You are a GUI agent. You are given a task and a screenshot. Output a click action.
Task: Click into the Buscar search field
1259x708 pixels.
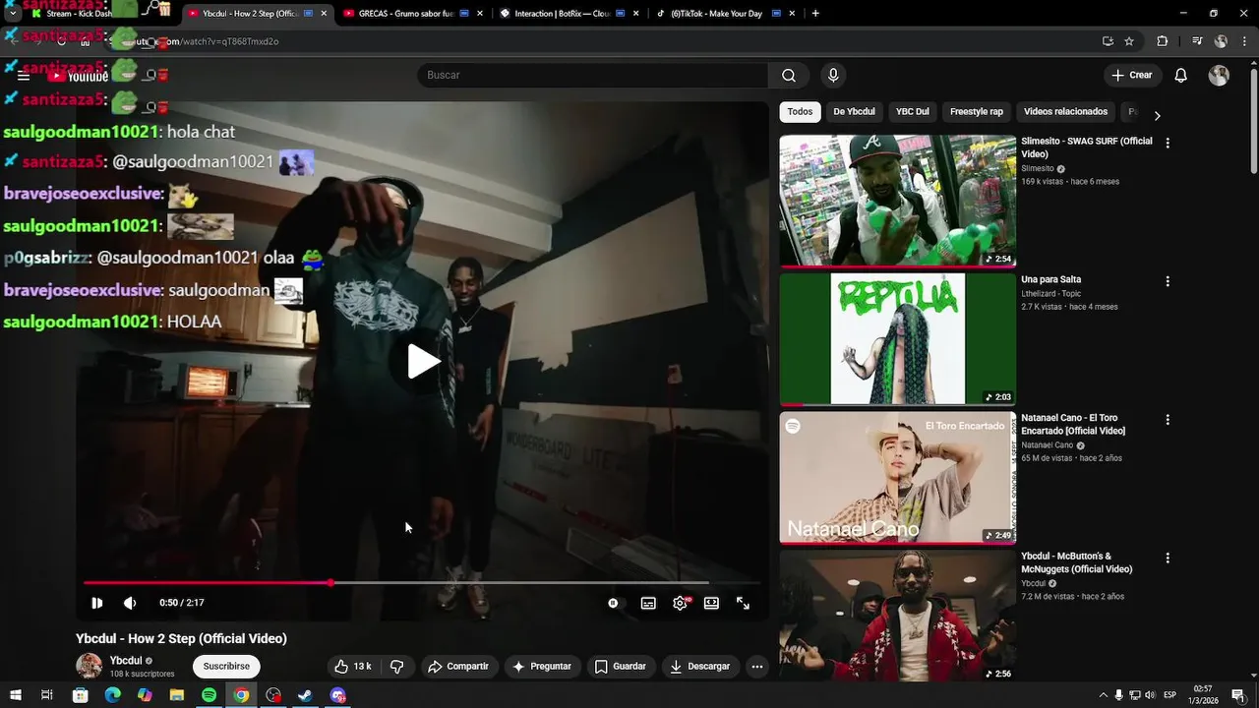point(593,76)
